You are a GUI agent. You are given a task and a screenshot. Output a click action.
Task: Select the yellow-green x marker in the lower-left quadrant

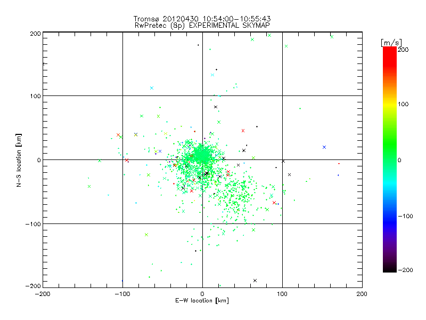(x=146, y=235)
